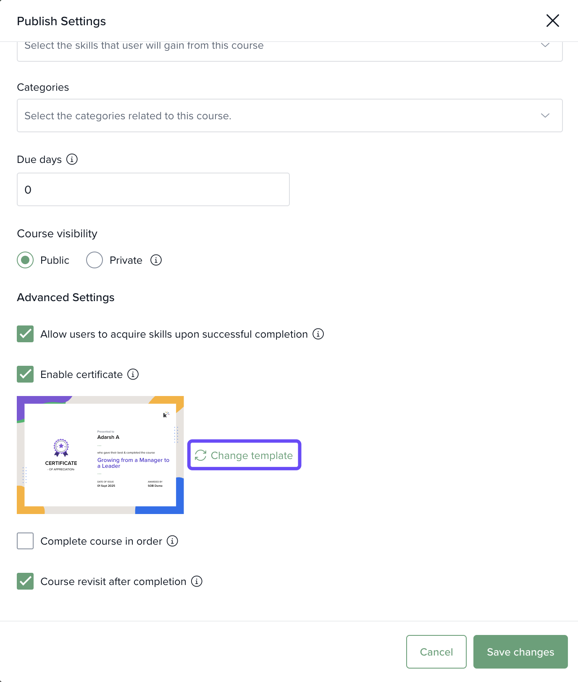Screen dimensions: 578x682
Task: Select Private course visibility
Action: tap(95, 260)
